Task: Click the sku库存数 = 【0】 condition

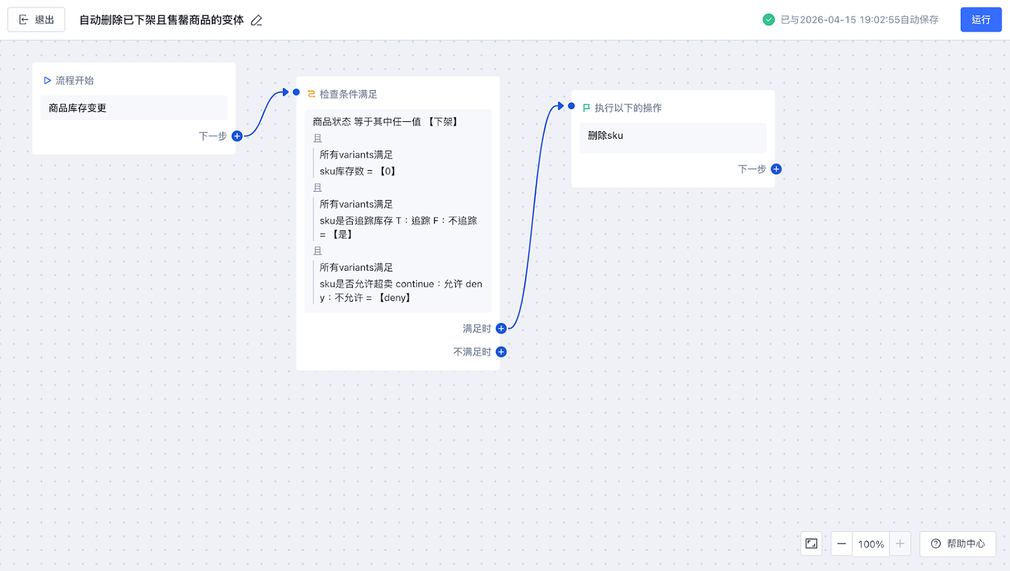Action: click(357, 171)
